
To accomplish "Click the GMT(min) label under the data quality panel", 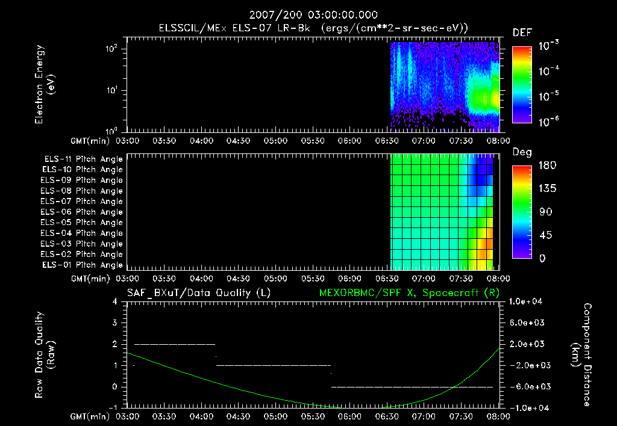I will [x=90, y=416].
